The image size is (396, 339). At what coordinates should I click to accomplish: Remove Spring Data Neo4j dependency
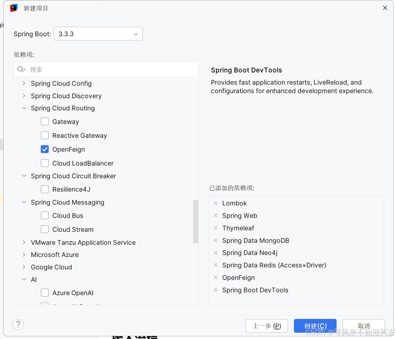[x=216, y=253]
